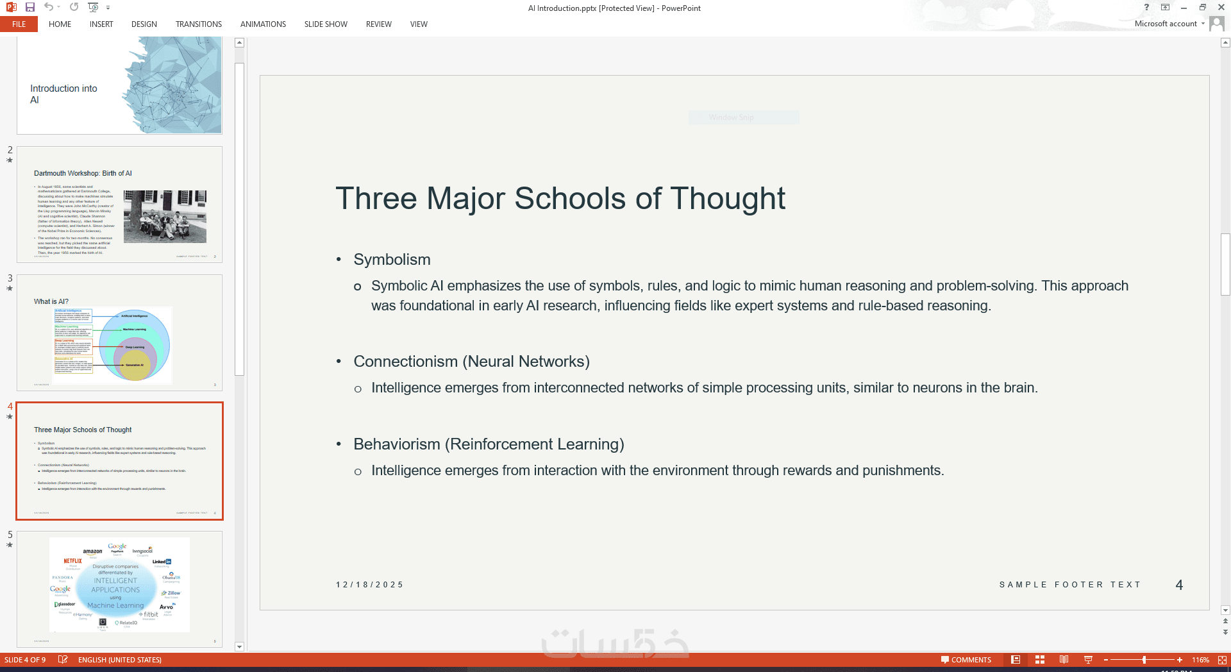Start slide show from beginning via quick access icon
This screenshot has width=1231, height=672.
[93, 7]
